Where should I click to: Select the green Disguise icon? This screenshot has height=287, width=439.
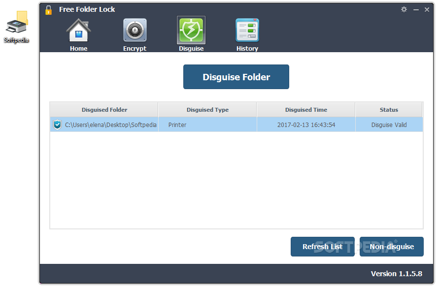click(191, 30)
